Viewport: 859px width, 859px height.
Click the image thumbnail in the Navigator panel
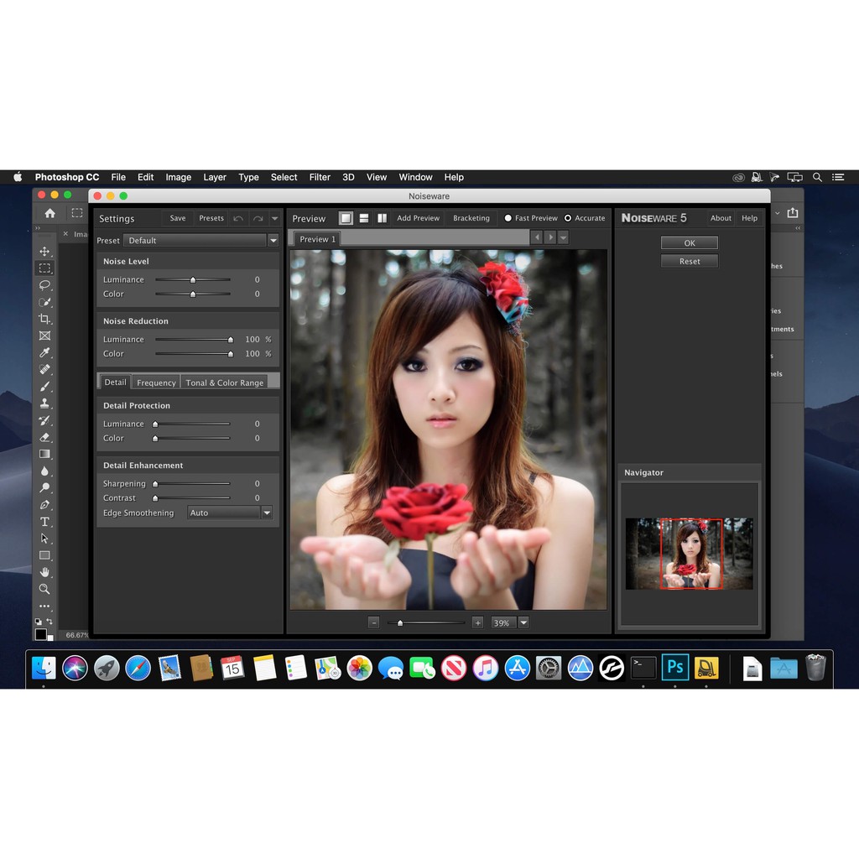[689, 552]
